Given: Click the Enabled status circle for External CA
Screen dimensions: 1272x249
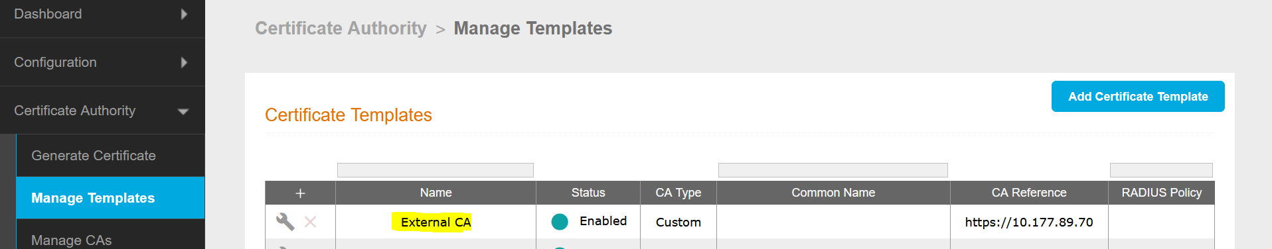Looking at the screenshot, I should coord(560,222).
